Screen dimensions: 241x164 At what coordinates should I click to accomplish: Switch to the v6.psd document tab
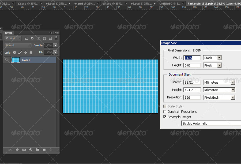[x=141, y=4]
